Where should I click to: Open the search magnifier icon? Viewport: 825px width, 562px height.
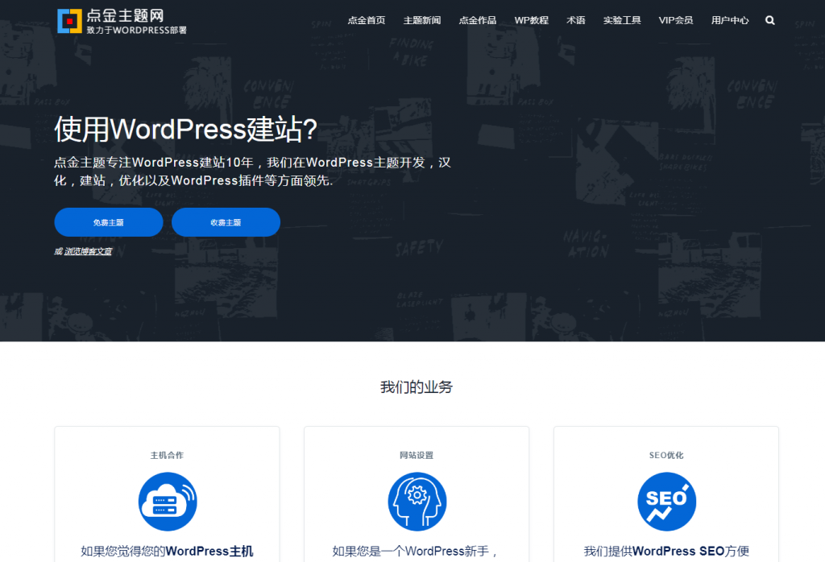769,20
